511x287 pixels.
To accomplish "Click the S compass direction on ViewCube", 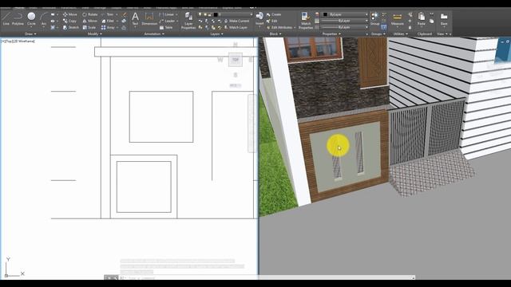I will 236,75.
